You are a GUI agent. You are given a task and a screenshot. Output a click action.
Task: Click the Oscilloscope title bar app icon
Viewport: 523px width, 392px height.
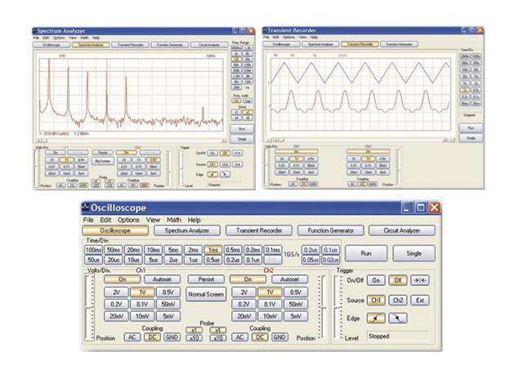87,207
